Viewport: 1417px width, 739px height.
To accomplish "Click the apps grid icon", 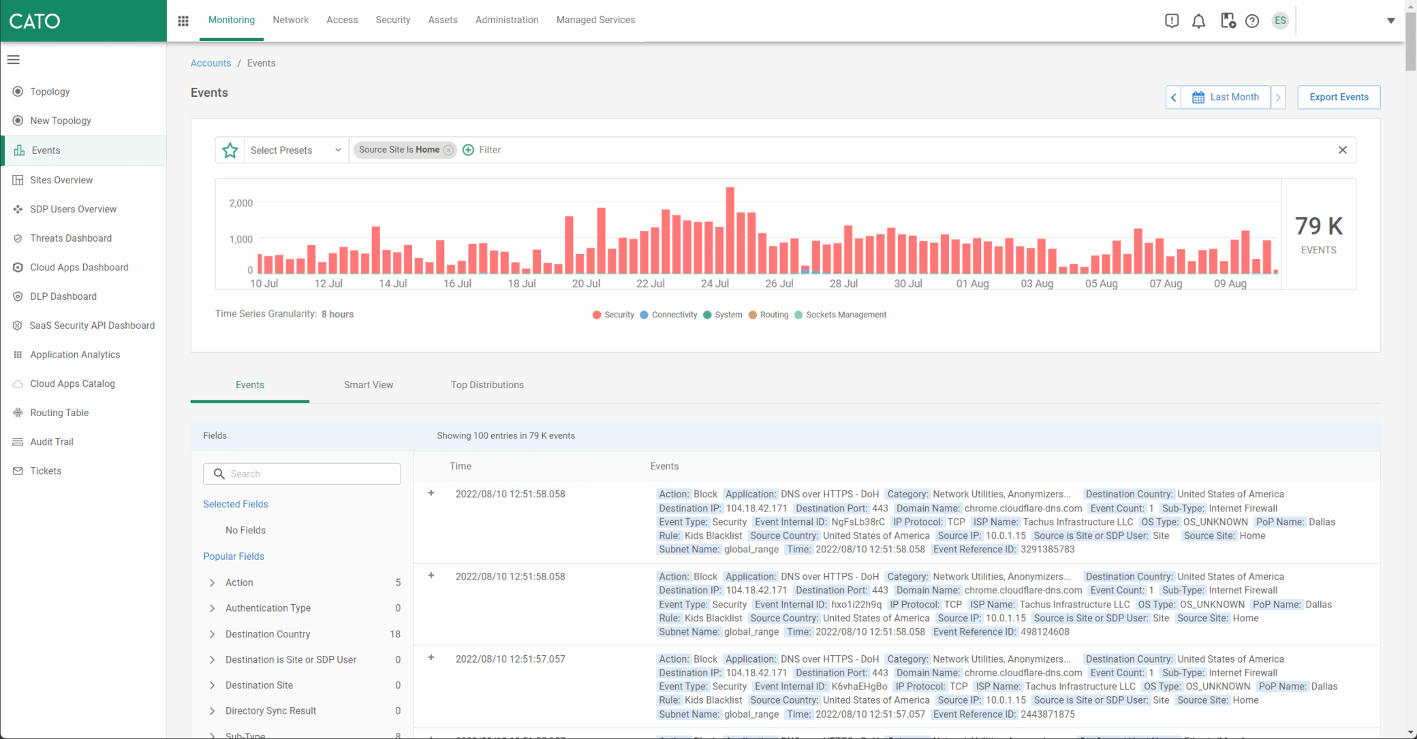I will click(183, 20).
